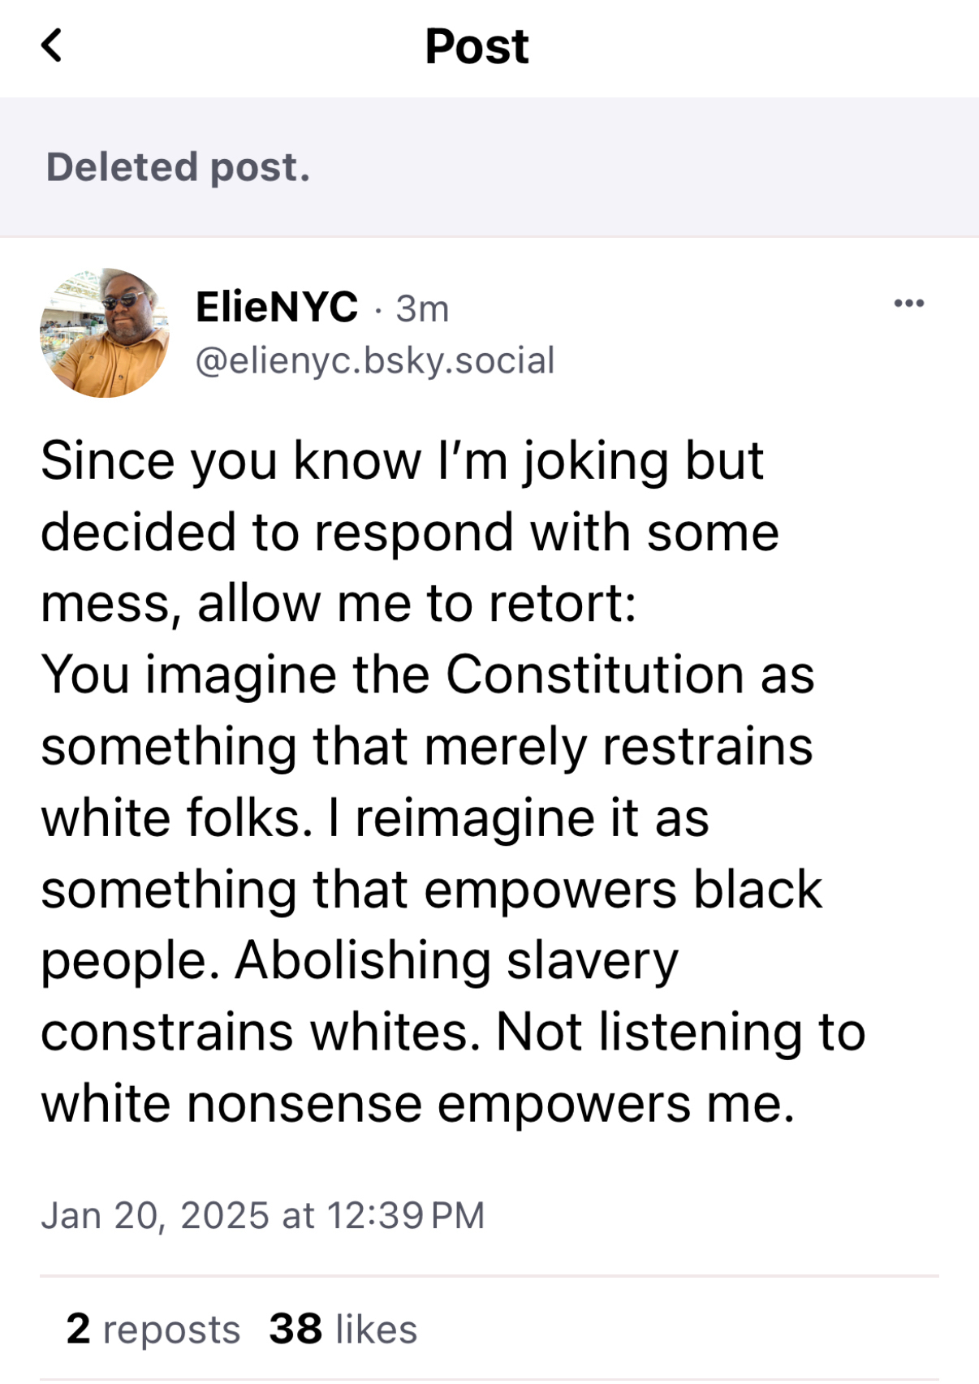View the 38 likes list

tap(343, 1330)
